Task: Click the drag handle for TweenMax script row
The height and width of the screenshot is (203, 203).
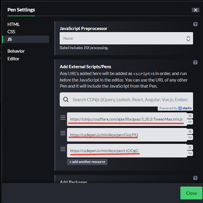Action: pos(63,118)
